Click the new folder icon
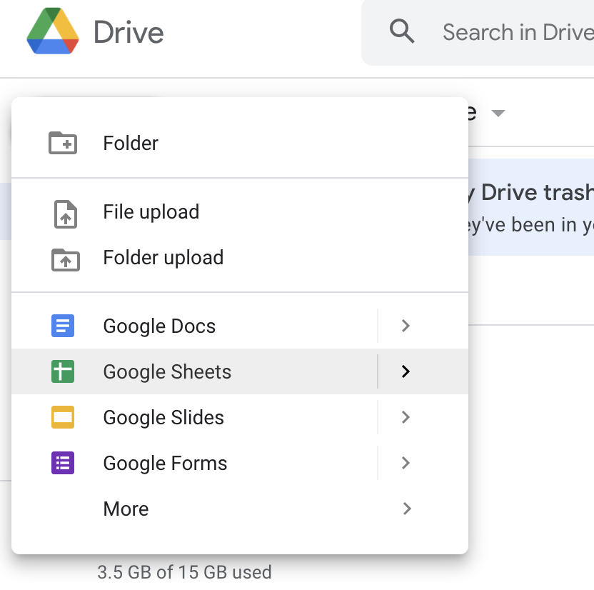The height and width of the screenshot is (590, 594). (x=63, y=143)
